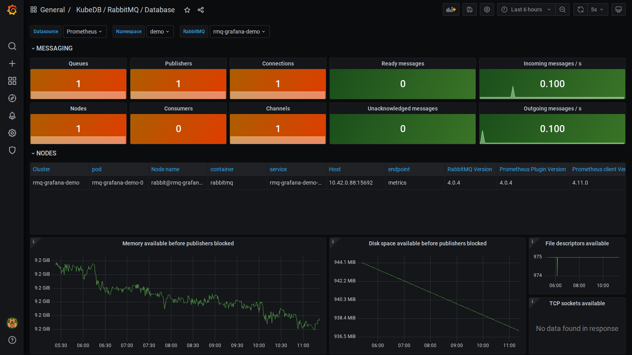The height and width of the screenshot is (355, 632).
Task: Sort table by Cluster column
Action: 41,169
